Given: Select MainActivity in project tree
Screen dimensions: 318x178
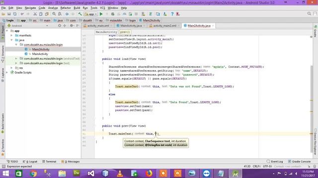Looking at the screenshot, I should point(40,54).
